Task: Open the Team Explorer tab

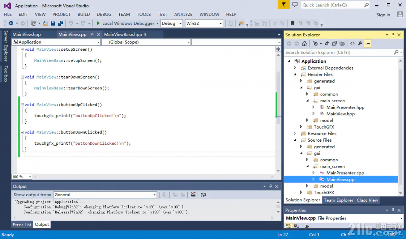Action: point(339,200)
